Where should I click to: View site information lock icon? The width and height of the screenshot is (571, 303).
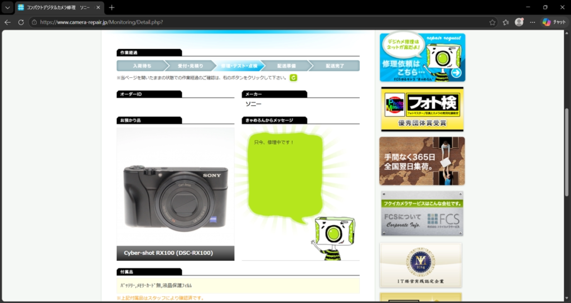(x=34, y=22)
